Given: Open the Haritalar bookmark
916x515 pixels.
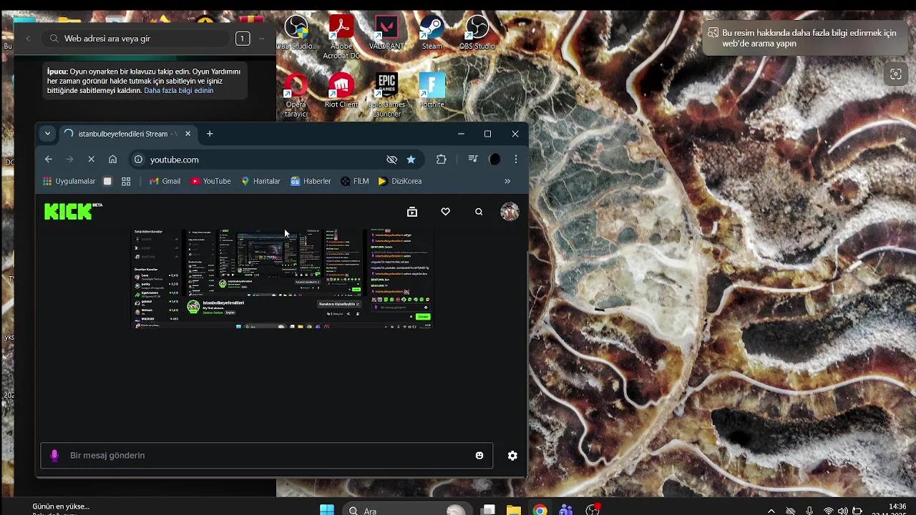Looking at the screenshot, I should (260, 182).
